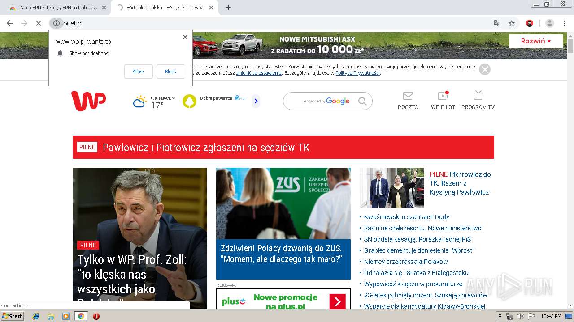
Task: Click the WP logo
Action: pos(88,101)
